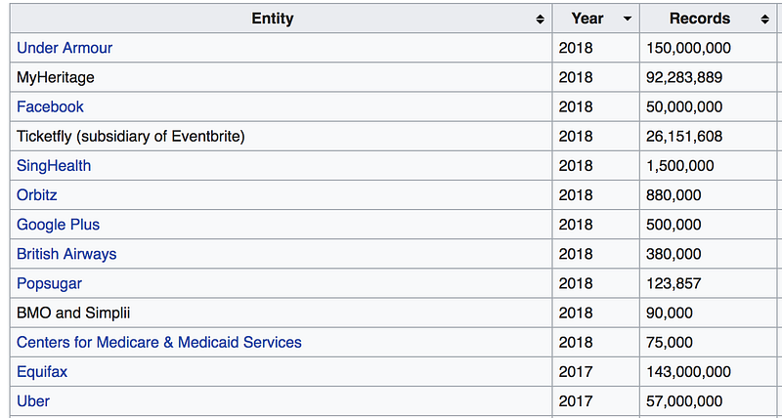Image resolution: width=782 pixels, height=418 pixels.
Task: Open the SingHealth article link
Action: pyautogui.click(x=54, y=165)
